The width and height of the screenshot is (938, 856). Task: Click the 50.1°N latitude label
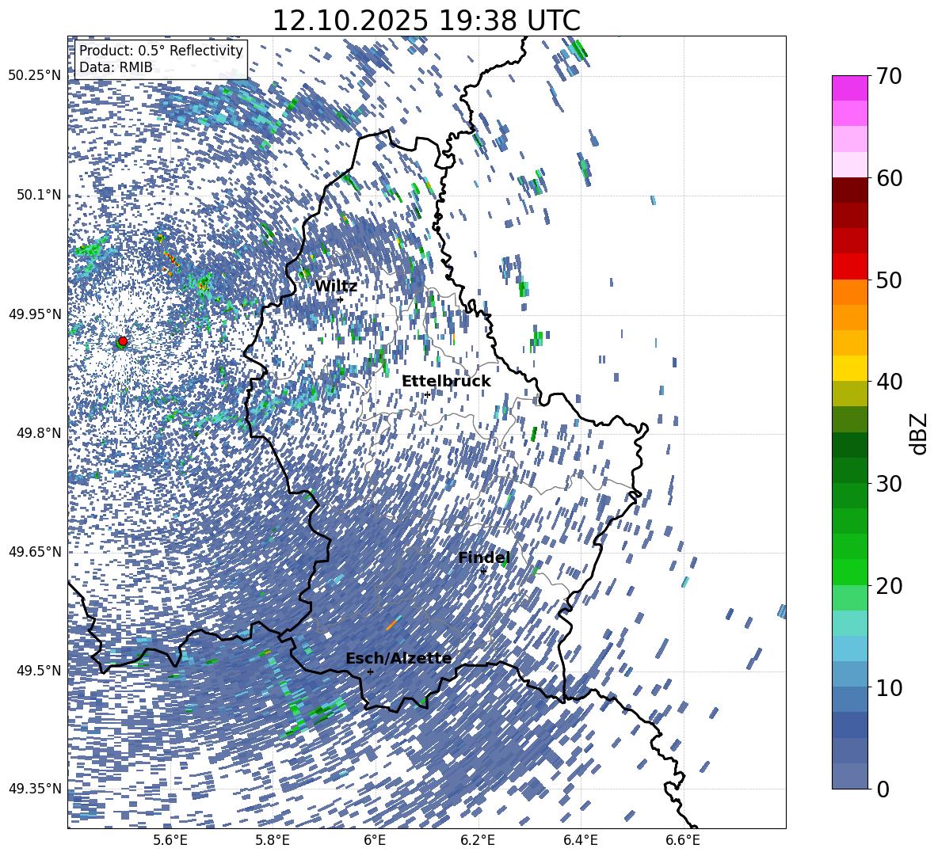tap(39, 195)
